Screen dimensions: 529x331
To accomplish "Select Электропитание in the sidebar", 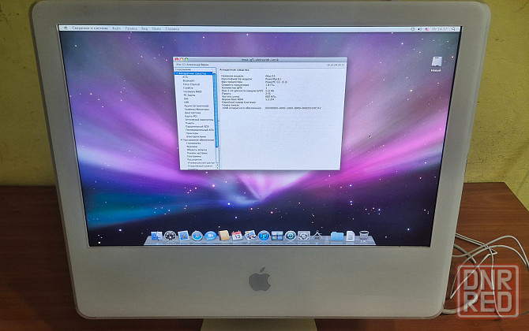I will [x=196, y=136].
